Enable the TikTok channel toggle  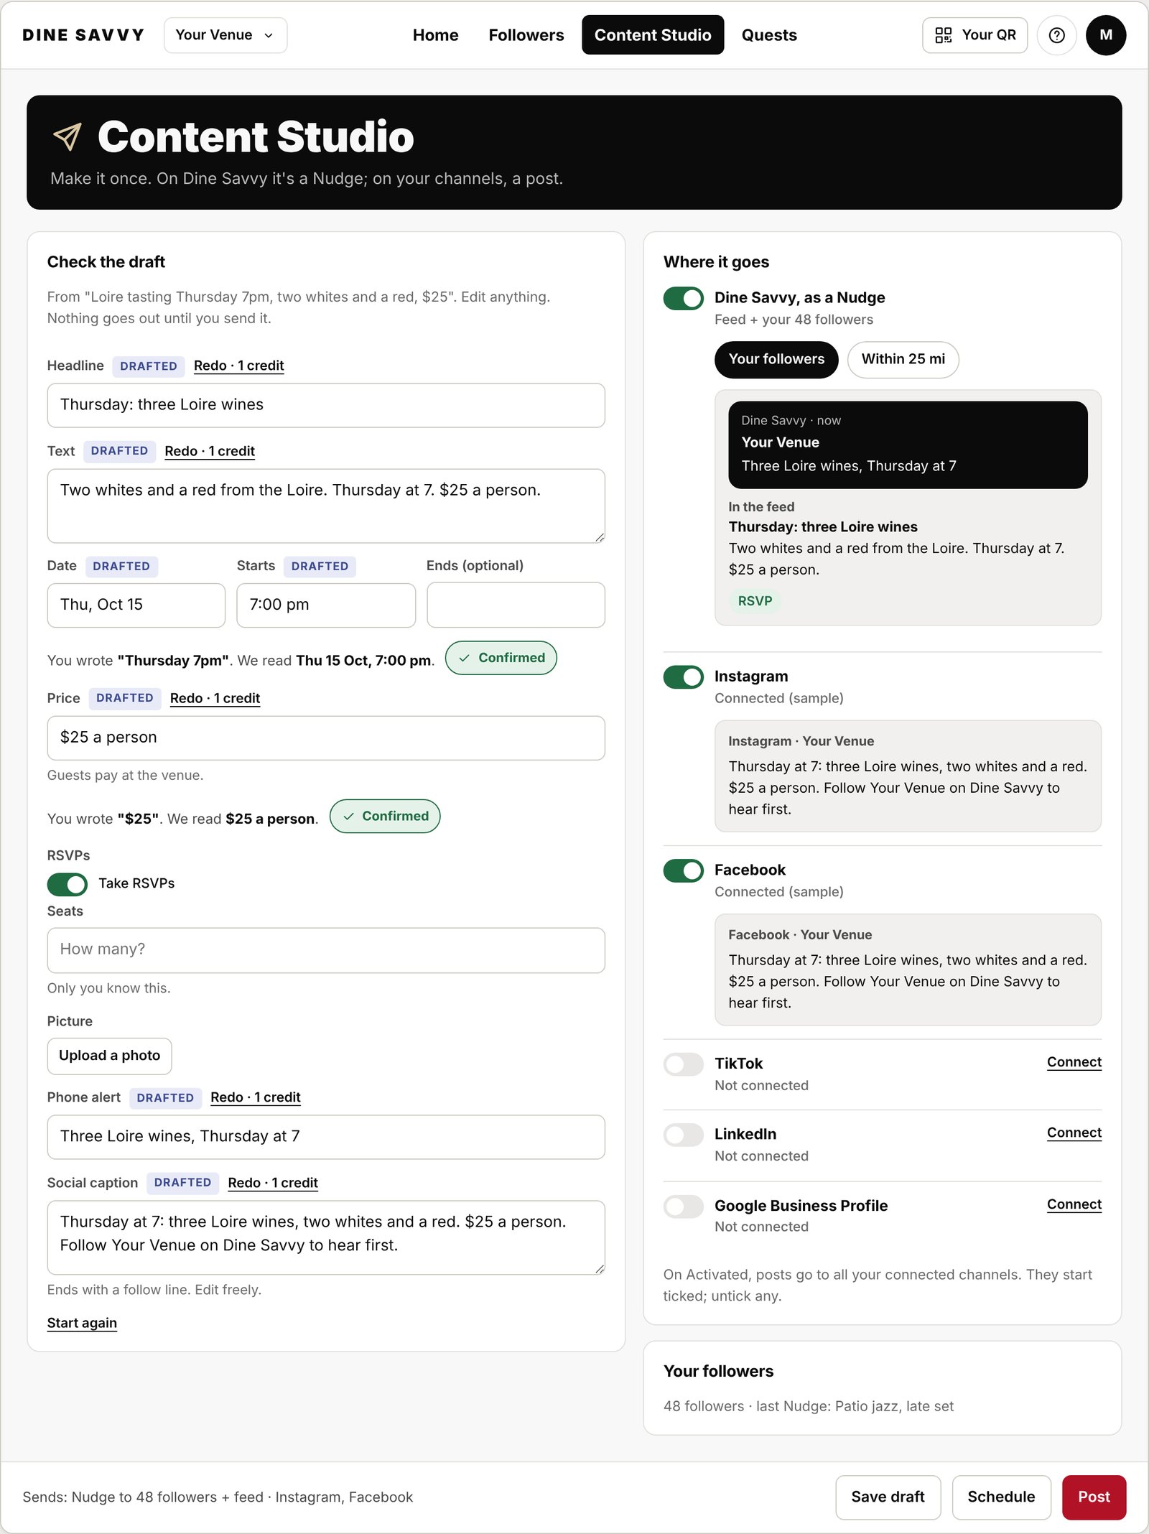(x=683, y=1064)
